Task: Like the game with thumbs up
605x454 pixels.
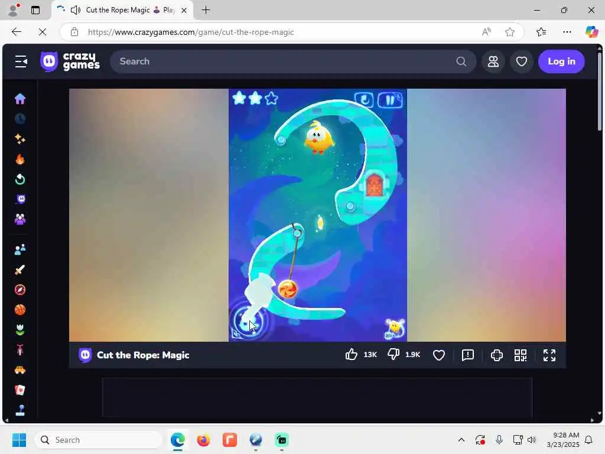Action: pos(351,355)
